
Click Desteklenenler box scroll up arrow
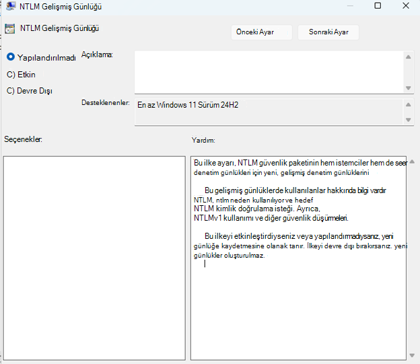(408, 105)
